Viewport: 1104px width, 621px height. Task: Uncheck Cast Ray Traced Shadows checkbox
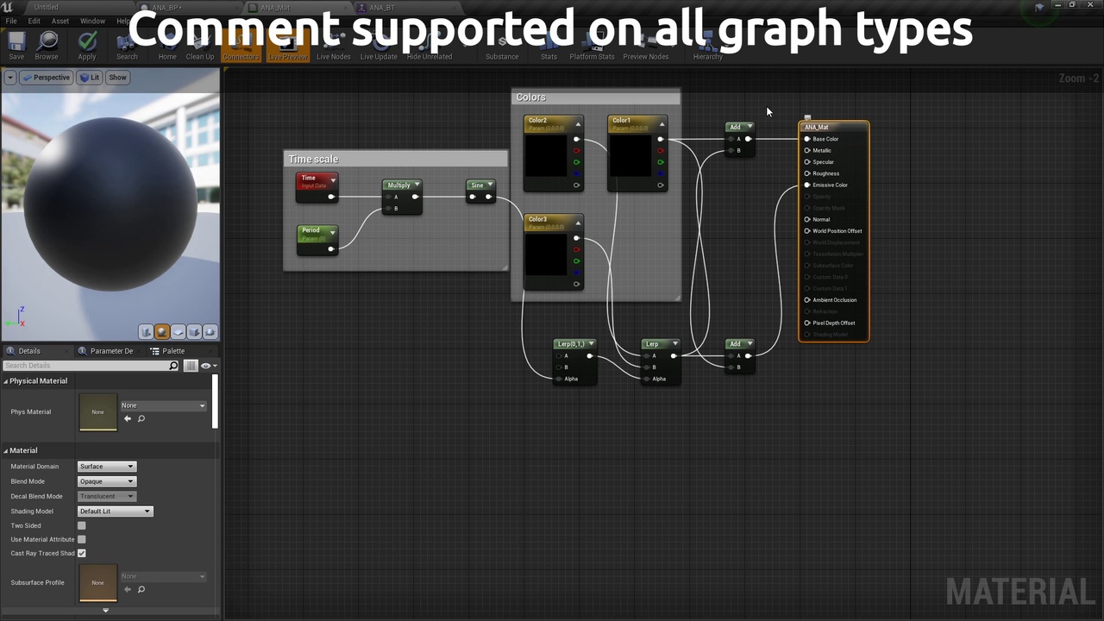[x=82, y=553]
